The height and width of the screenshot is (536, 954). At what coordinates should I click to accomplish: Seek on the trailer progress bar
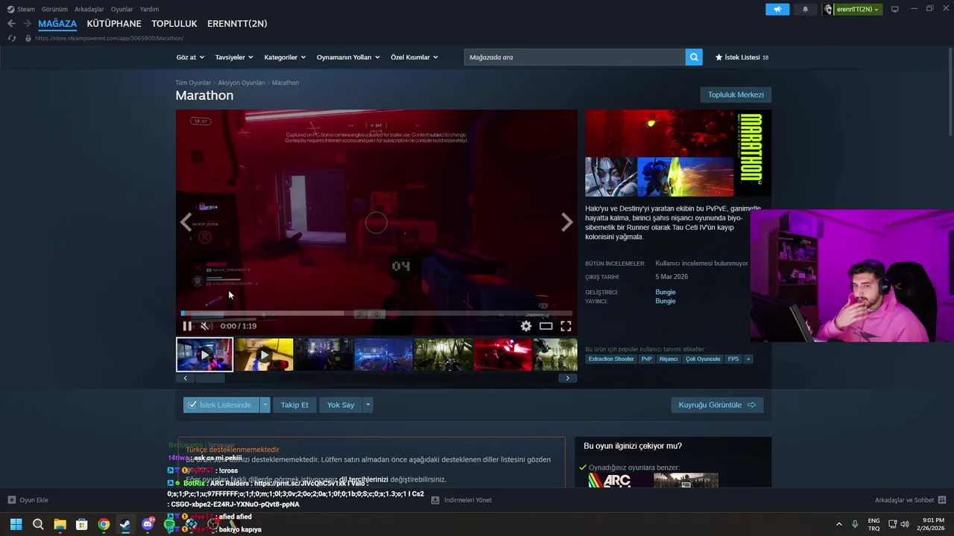(x=376, y=313)
